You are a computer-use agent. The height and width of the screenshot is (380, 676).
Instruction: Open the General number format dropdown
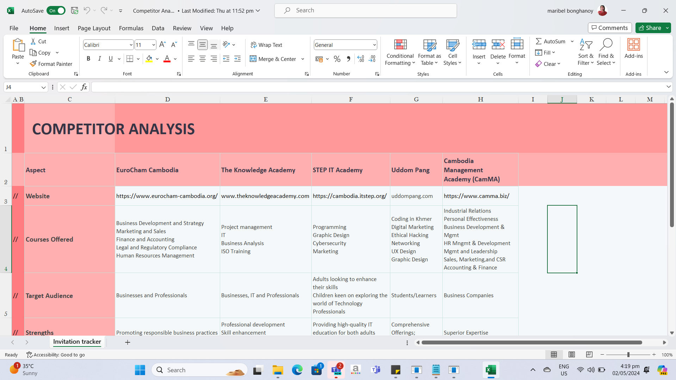374,45
